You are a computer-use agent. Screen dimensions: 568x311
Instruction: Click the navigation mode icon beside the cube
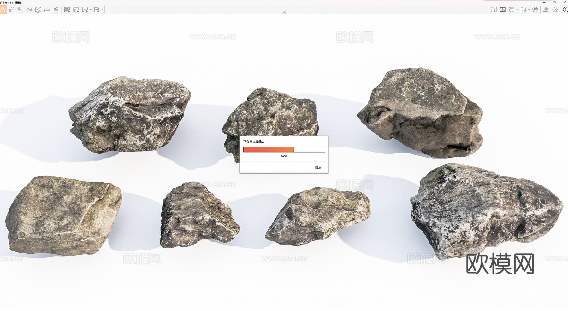tap(523, 10)
